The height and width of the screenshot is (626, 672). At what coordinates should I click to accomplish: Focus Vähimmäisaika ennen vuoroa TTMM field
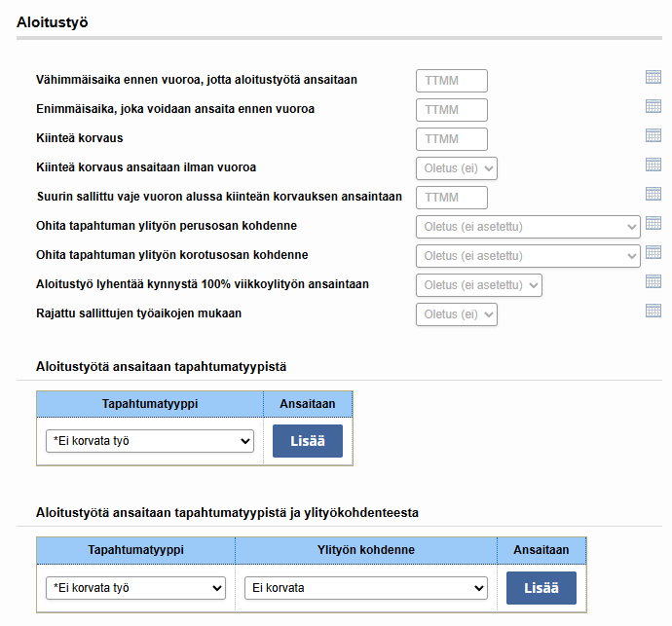click(x=452, y=81)
